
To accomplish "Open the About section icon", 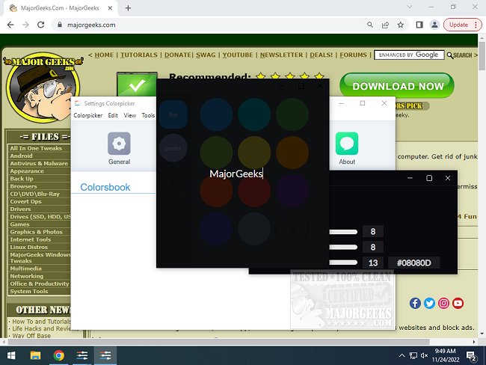I will [x=347, y=144].
